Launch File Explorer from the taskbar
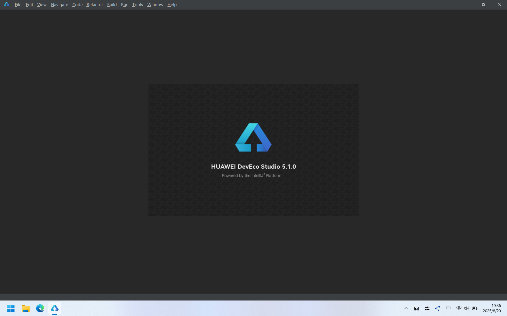This screenshot has width=507, height=316. (26, 308)
